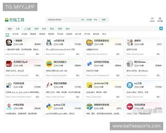Open the python工具 Python logo icon

click(x=49, y=107)
